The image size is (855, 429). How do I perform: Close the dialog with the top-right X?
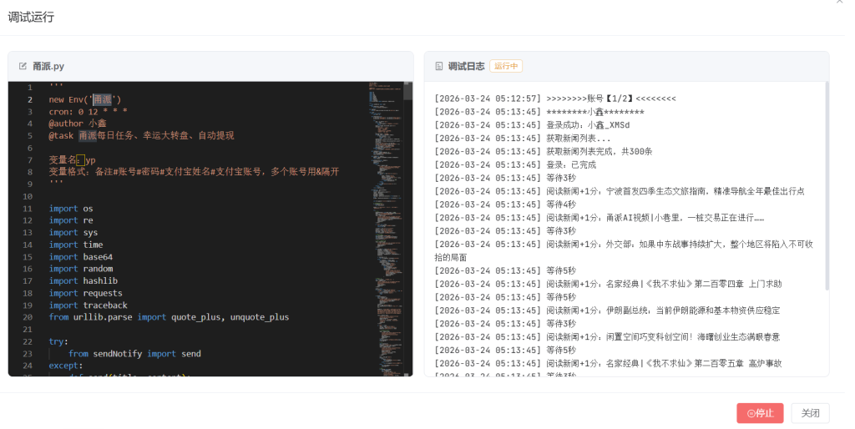tap(840, 2)
